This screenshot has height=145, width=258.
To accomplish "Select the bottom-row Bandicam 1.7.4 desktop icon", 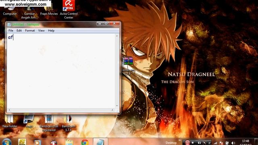I will click(69, 123).
